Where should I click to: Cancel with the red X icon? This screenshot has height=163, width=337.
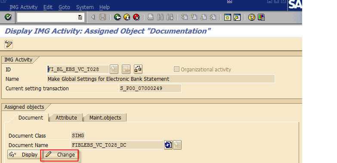coord(136,17)
